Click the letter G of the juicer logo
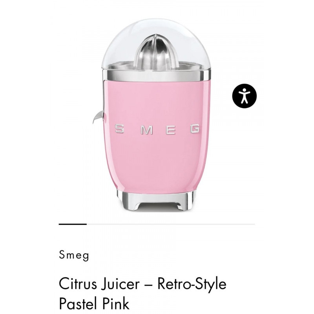The width and height of the screenshot is (314, 314). (x=195, y=129)
